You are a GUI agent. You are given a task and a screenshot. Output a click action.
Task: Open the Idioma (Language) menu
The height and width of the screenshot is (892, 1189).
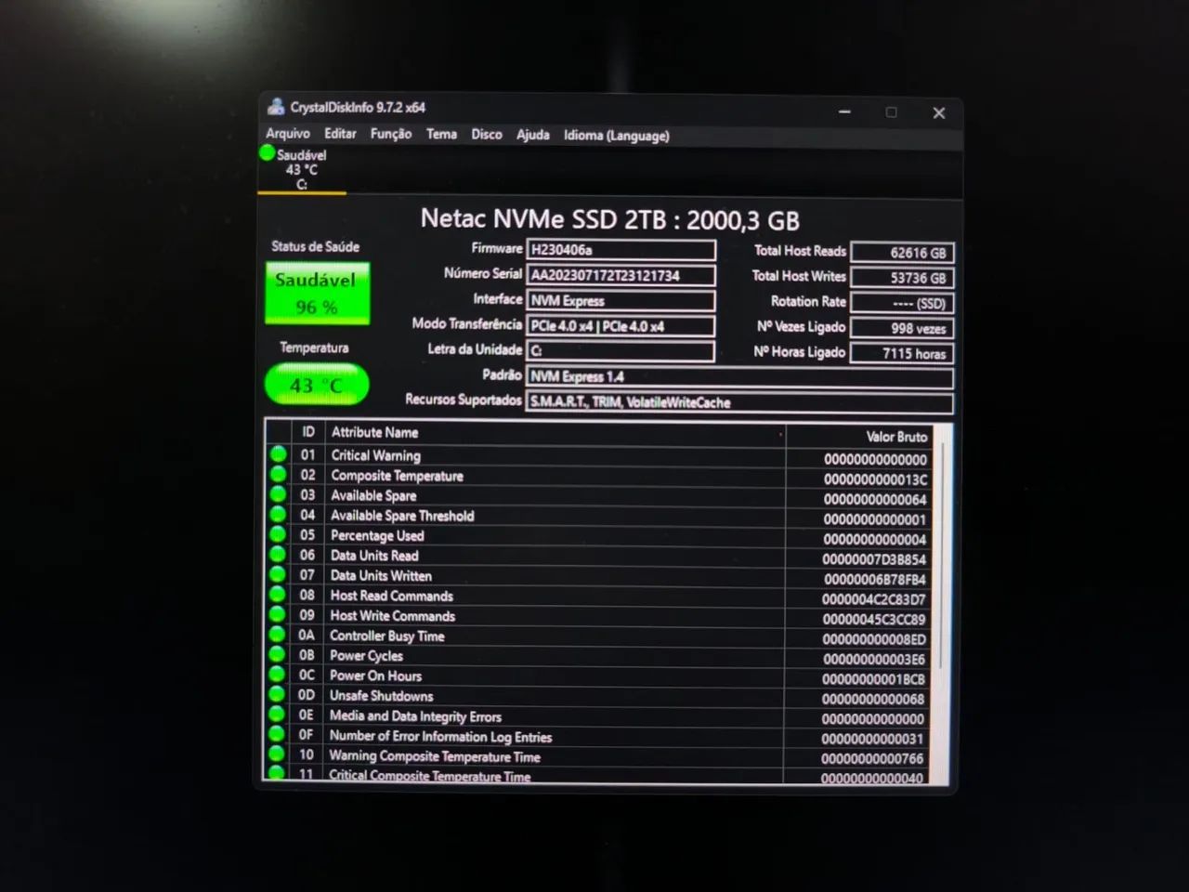pyautogui.click(x=616, y=136)
